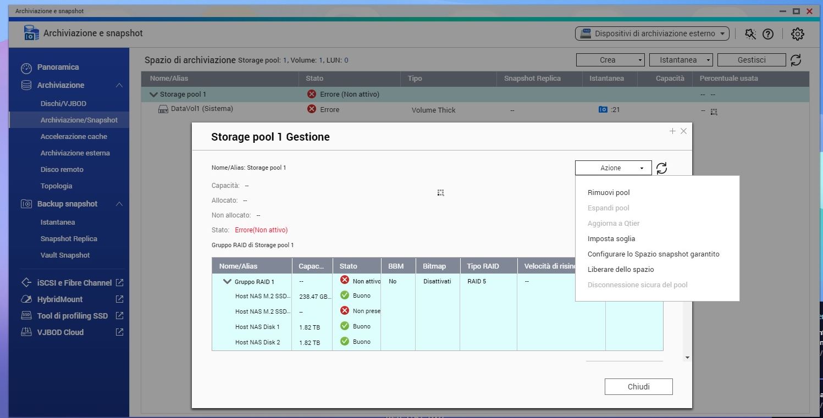Open Dispositivi di archiviazione esterno dropdown
The image size is (823, 418).
652,34
